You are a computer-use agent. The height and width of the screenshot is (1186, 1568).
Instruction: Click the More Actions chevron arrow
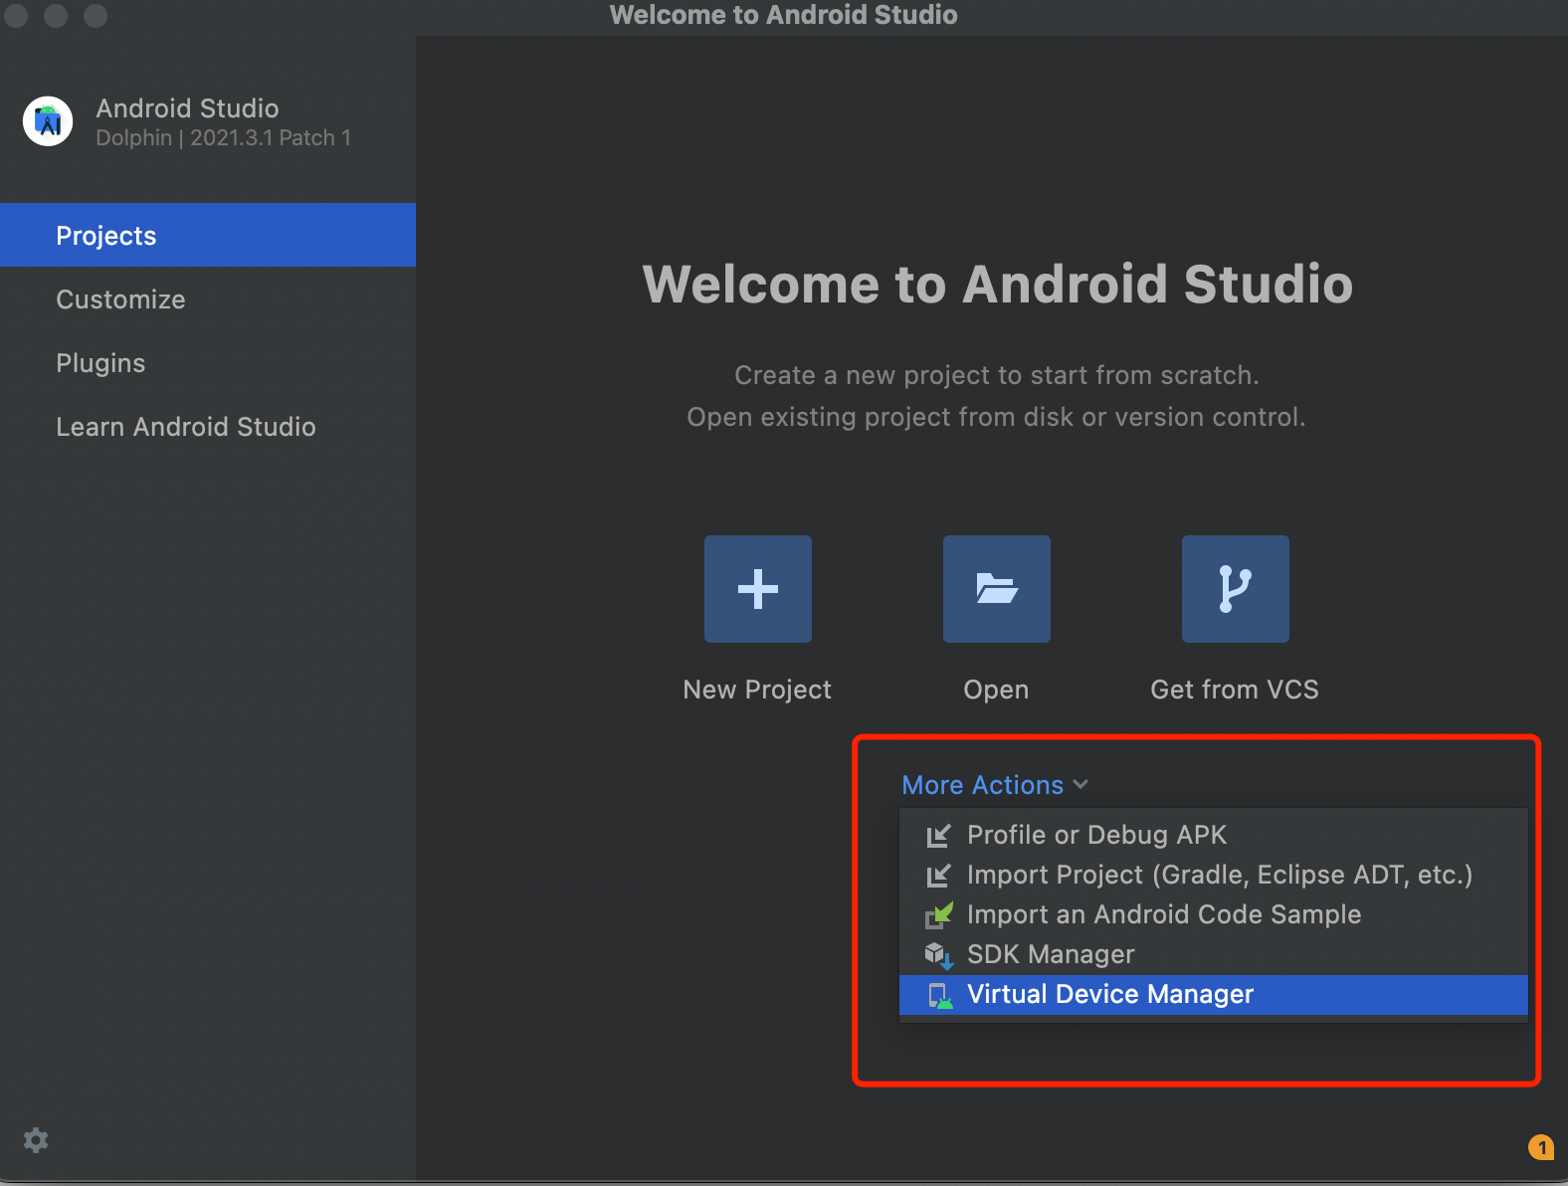(x=1080, y=785)
